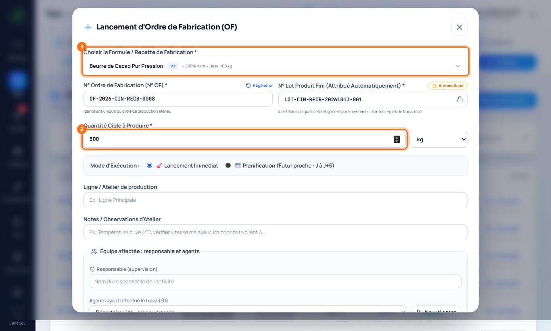
Task: Click the Régénérer link for N° OF
Action: [x=259, y=86]
